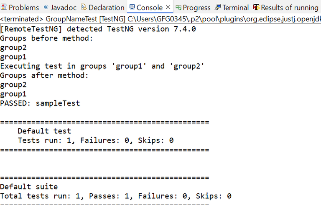Switch to the Progress tab

tap(196, 7)
